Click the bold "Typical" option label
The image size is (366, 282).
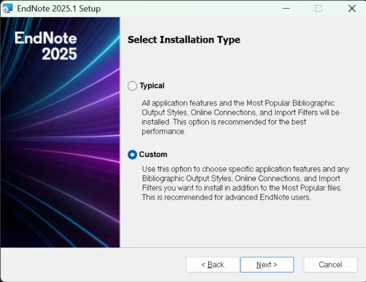click(152, 86)
